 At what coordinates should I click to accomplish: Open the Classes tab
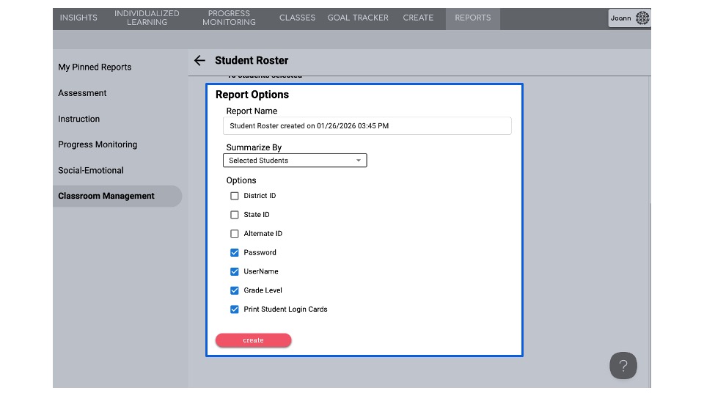[297, 18]
